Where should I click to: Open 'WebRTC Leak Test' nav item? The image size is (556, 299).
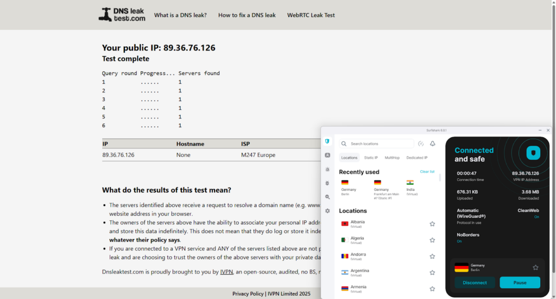311,15
